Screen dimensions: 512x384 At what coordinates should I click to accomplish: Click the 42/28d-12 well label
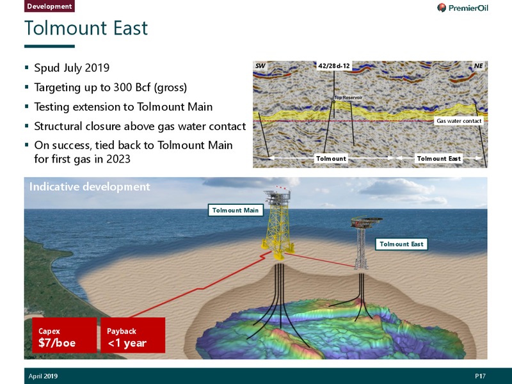coord(334,66)
